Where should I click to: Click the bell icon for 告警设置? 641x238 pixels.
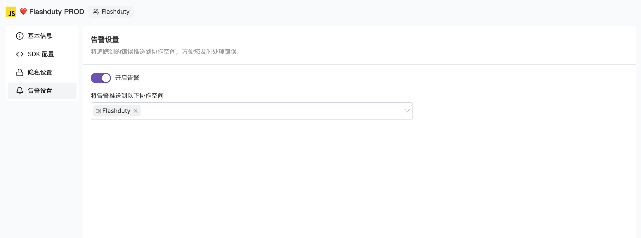click(20, 91)
